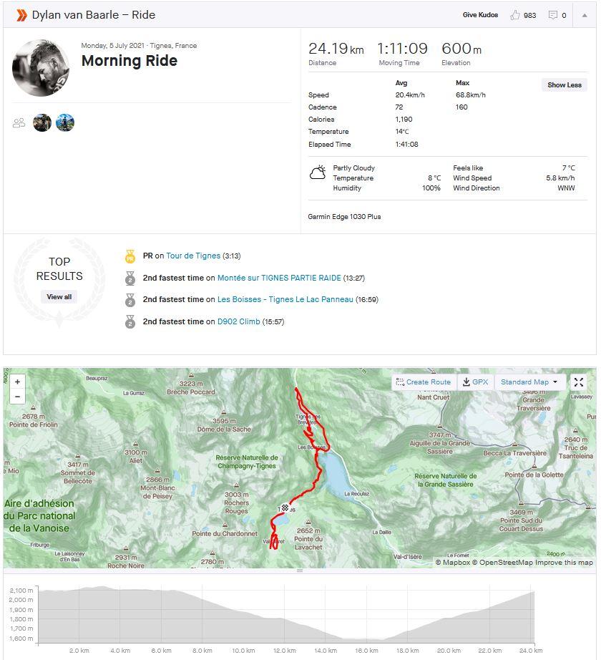Click Create Route button
This screenshot has height=660, width=601.
(424, 382)
